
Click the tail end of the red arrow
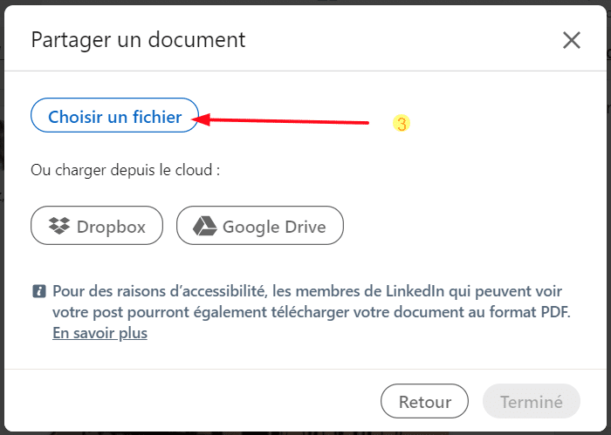tap(366, 123)
